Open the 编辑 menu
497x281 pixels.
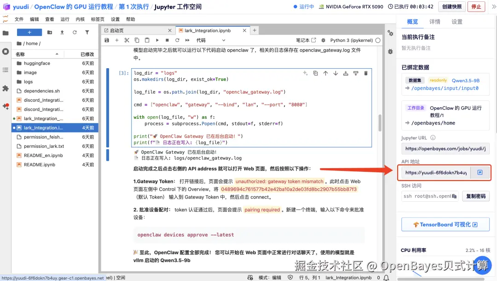pyautogui.click(x=34, y=19)
